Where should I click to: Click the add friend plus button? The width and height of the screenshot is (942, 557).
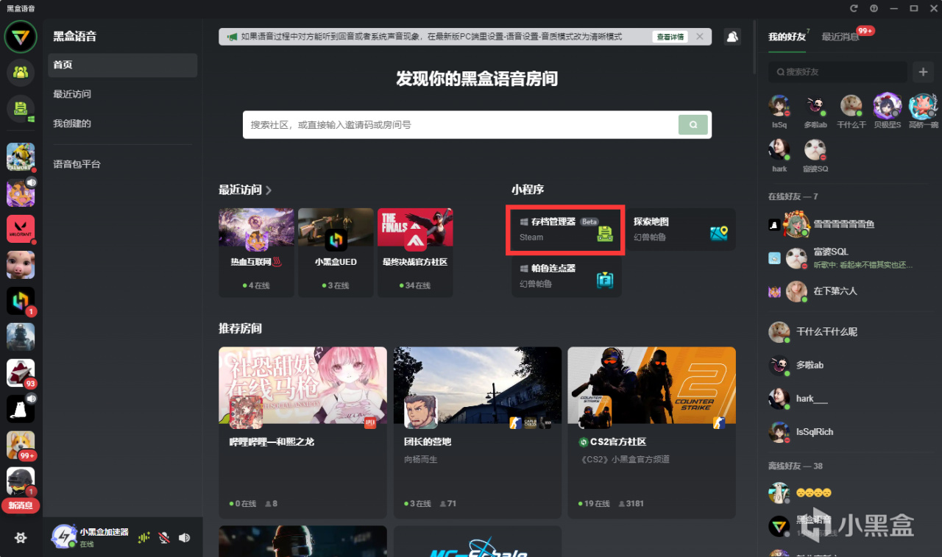[923, 72]
